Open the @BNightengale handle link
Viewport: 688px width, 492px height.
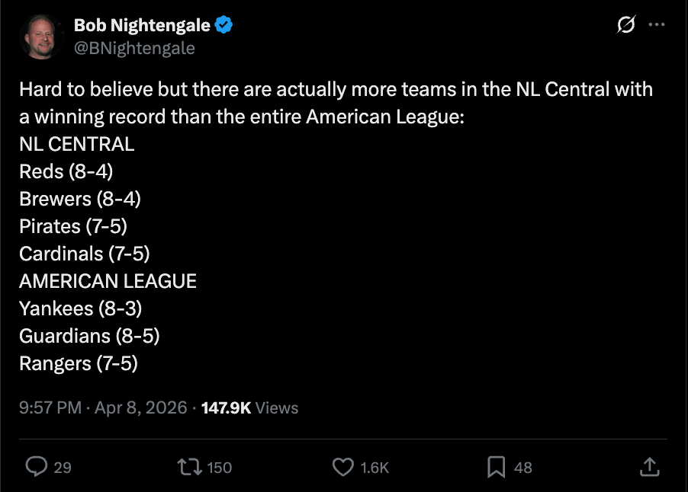[134, 48]
